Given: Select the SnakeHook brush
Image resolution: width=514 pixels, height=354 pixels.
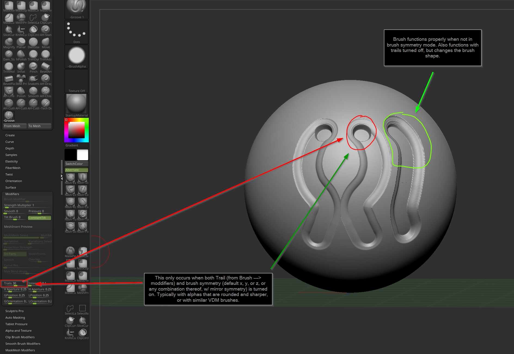Looking at the screenshot, I should point(33,80).
